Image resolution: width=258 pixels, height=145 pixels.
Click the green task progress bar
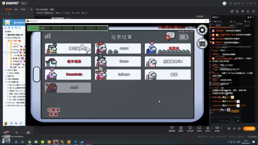[68, 28]
